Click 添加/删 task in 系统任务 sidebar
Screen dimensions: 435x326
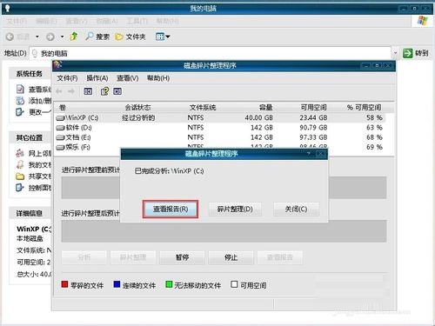(x=34, y=101)
